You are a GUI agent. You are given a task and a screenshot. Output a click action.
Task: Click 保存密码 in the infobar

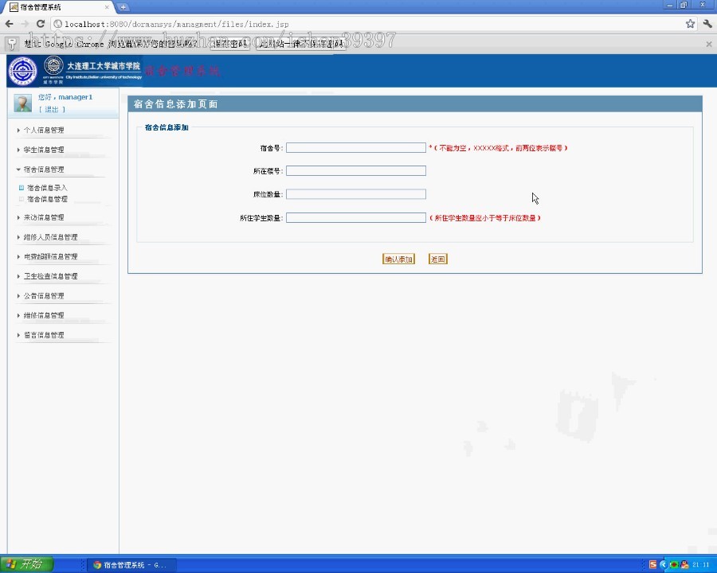(x=230, y=44)
